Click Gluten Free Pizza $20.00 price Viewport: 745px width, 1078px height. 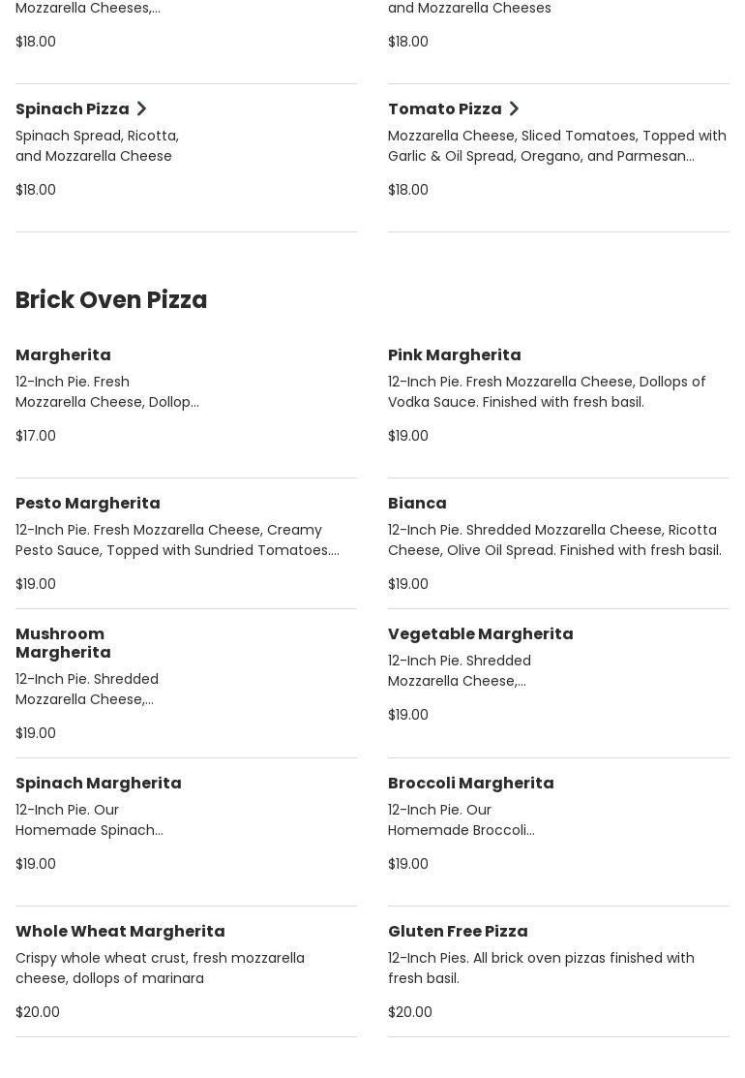410,1012
